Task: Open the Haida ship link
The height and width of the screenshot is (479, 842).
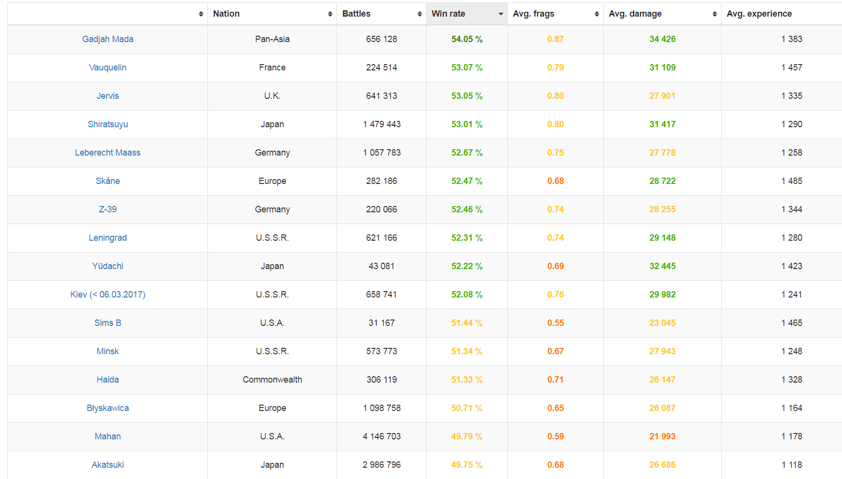Action: (x=108, y=380)
